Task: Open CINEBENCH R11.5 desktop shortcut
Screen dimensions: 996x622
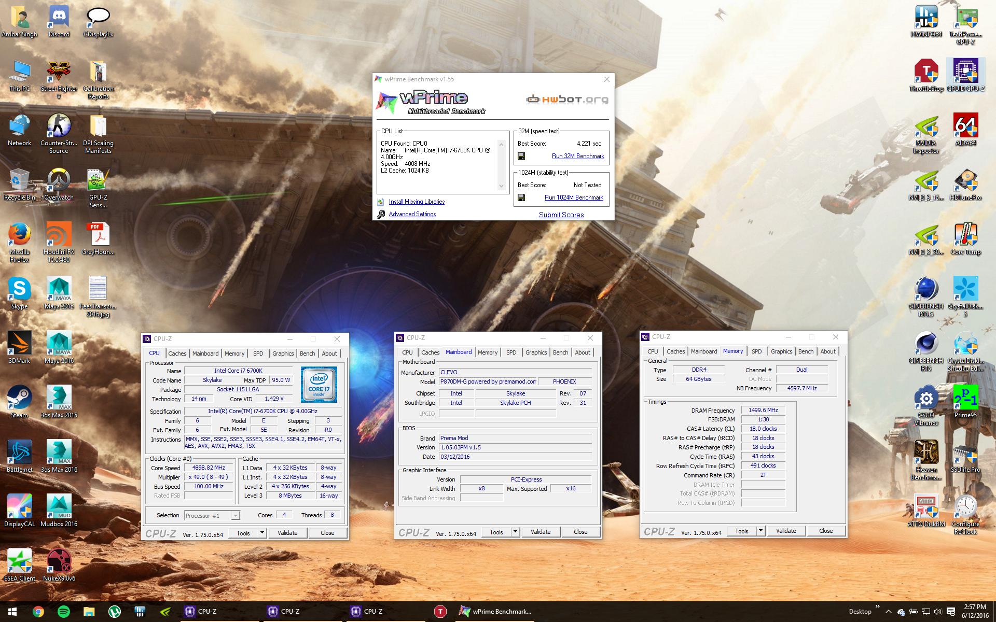Action: tap(926, 296)
